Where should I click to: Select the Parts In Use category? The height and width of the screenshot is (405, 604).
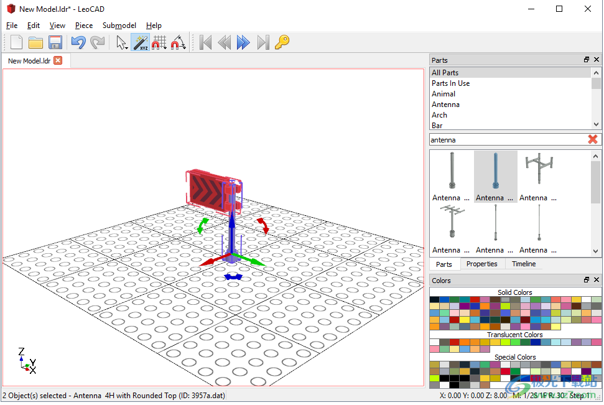pyautogui.click(x=450, y=83)
